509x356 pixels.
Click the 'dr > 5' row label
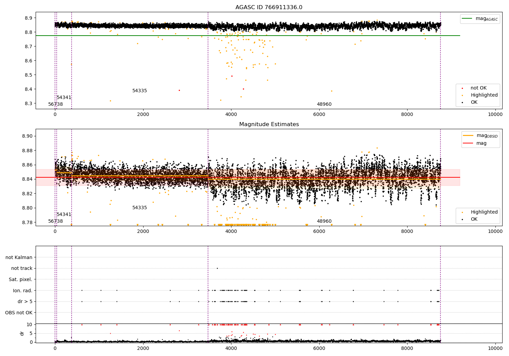tap(25, 302)
